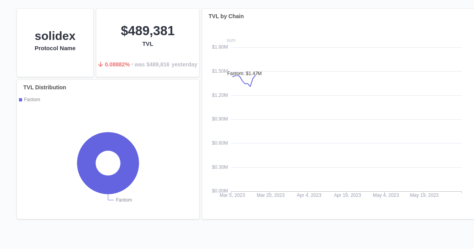Click the donut chart center hole

(x=108, y=163)
